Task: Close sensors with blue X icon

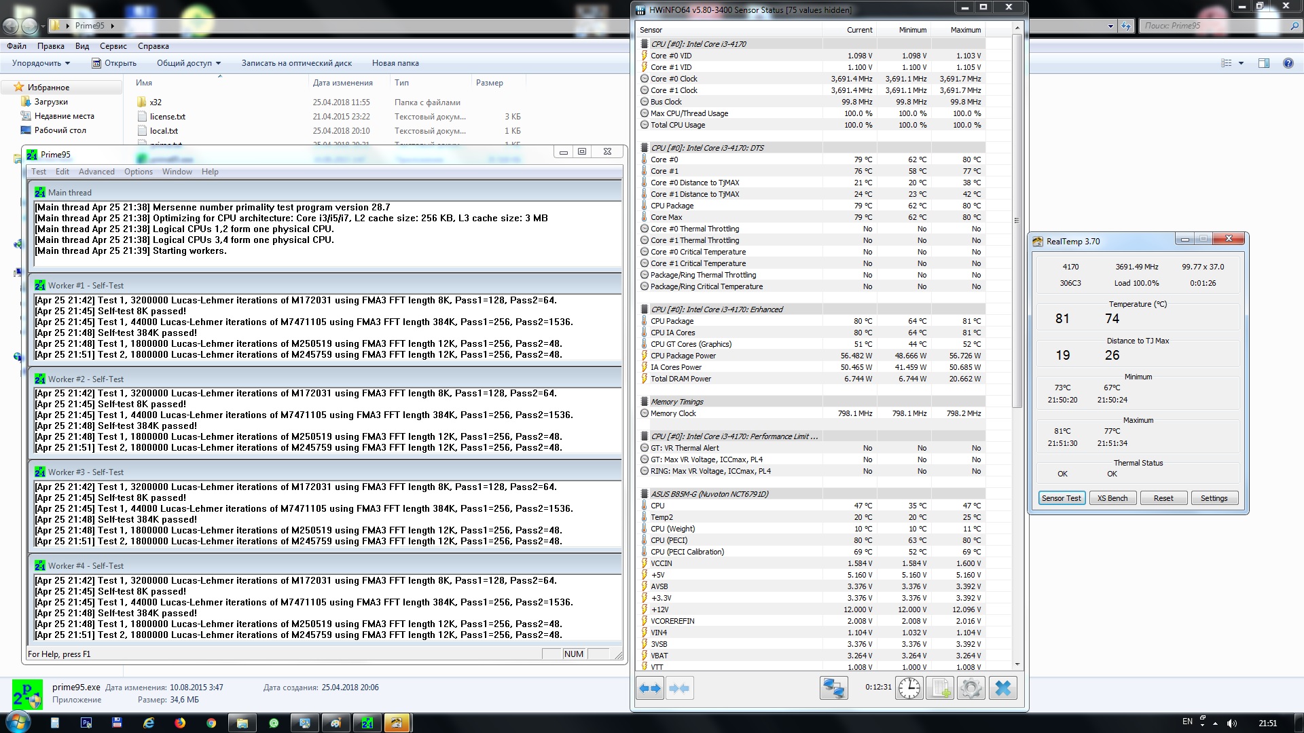Action: click(x=1002, y=688)
